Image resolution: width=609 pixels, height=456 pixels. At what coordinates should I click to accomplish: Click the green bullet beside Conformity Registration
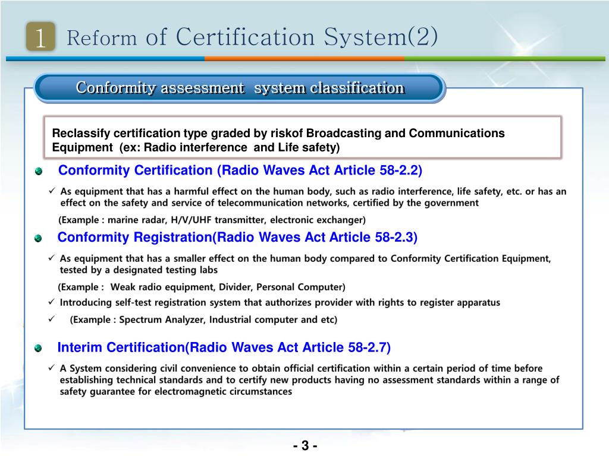coord(38,238)
